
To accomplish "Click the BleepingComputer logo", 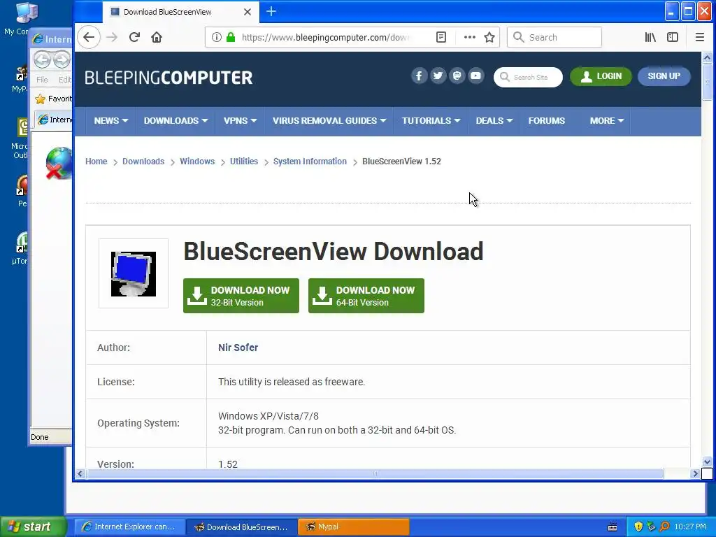I will click(x=169, y=78).
